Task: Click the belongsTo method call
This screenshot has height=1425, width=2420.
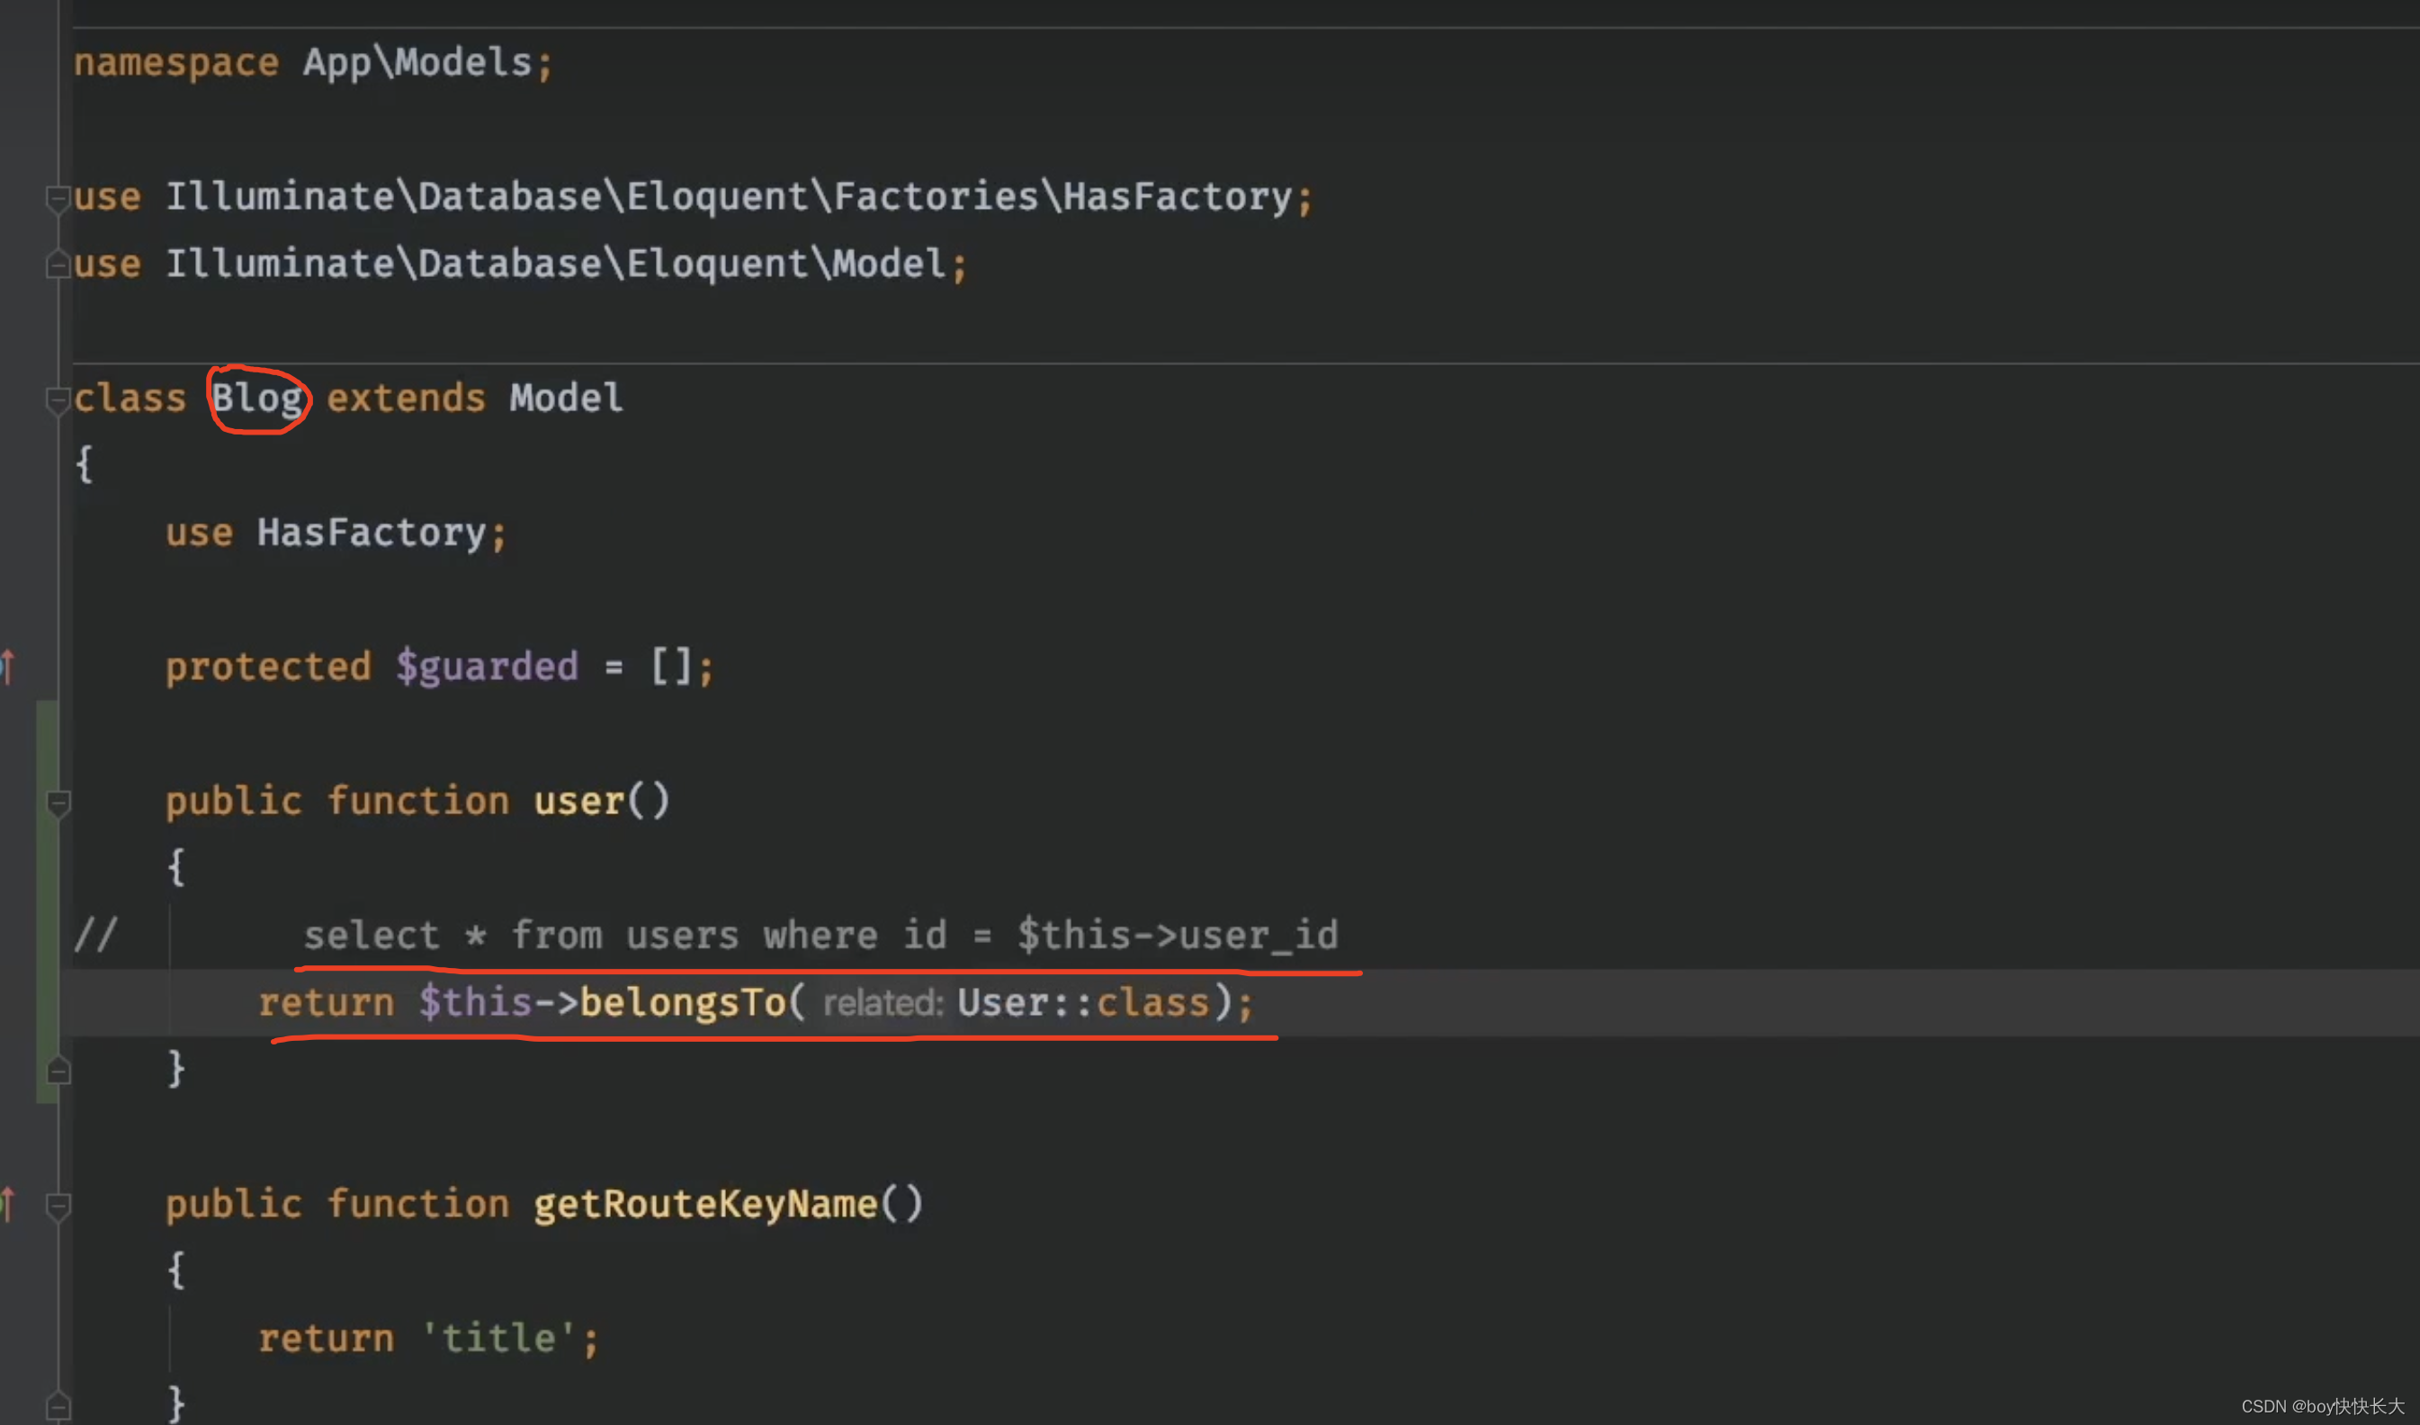Action: point(683,1002)
